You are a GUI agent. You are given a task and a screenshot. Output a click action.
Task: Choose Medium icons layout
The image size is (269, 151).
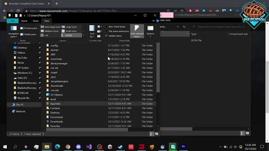click(x=50, y=31)
